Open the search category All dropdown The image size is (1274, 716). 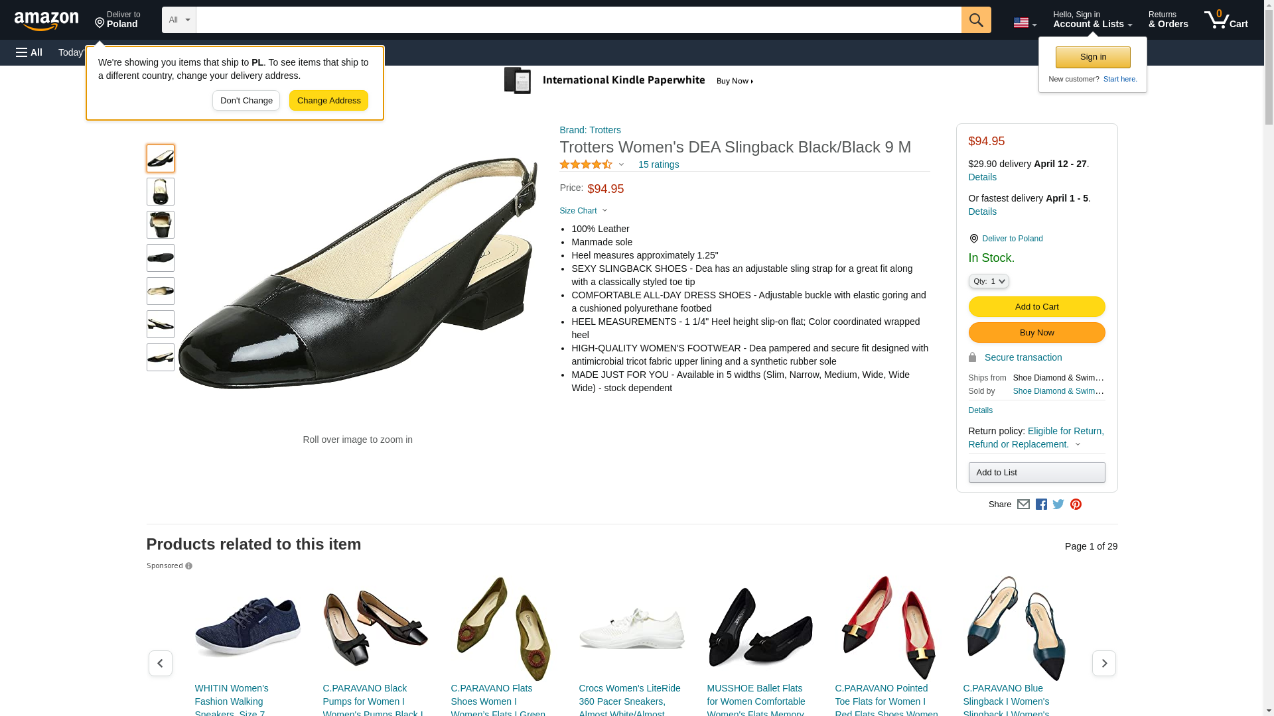pos(178,20)
